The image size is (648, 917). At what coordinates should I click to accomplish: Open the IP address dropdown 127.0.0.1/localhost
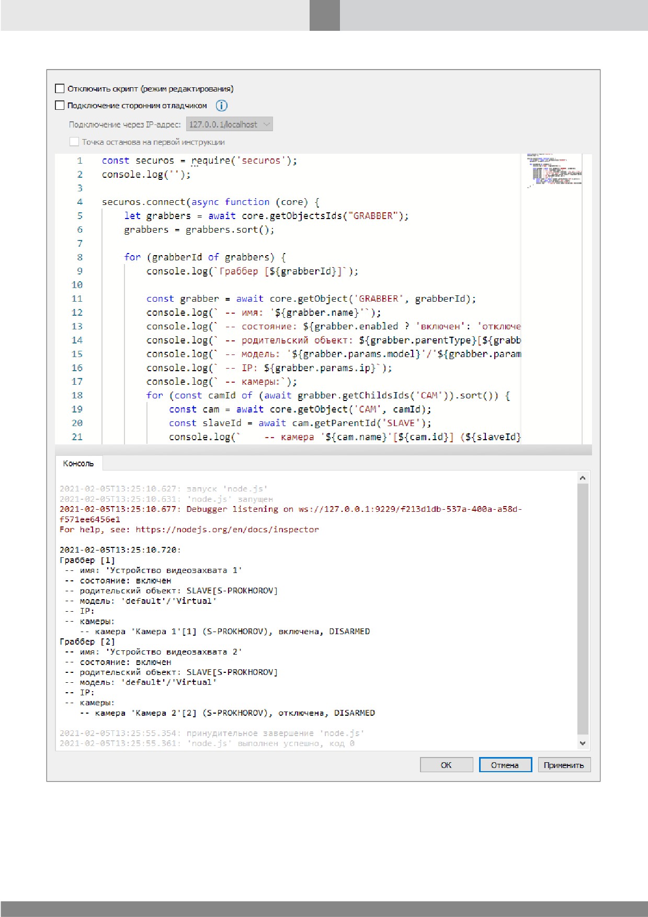[x=230, y=124]
